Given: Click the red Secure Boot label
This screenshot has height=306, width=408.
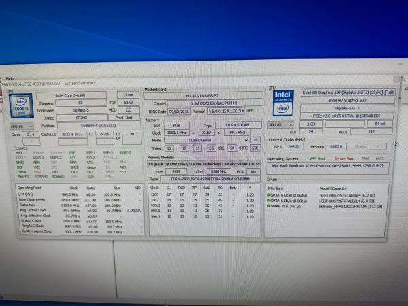Looking at the screenshot, I should 344,158.
